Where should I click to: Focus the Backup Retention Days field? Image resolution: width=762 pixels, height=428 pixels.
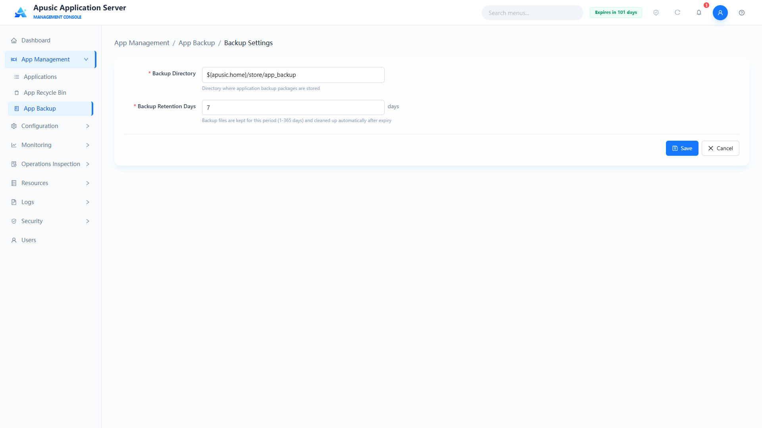point(293,107)
